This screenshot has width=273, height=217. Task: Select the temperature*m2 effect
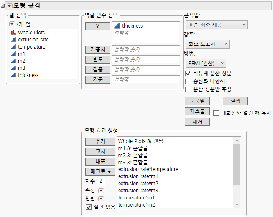[x=136, y=205]
